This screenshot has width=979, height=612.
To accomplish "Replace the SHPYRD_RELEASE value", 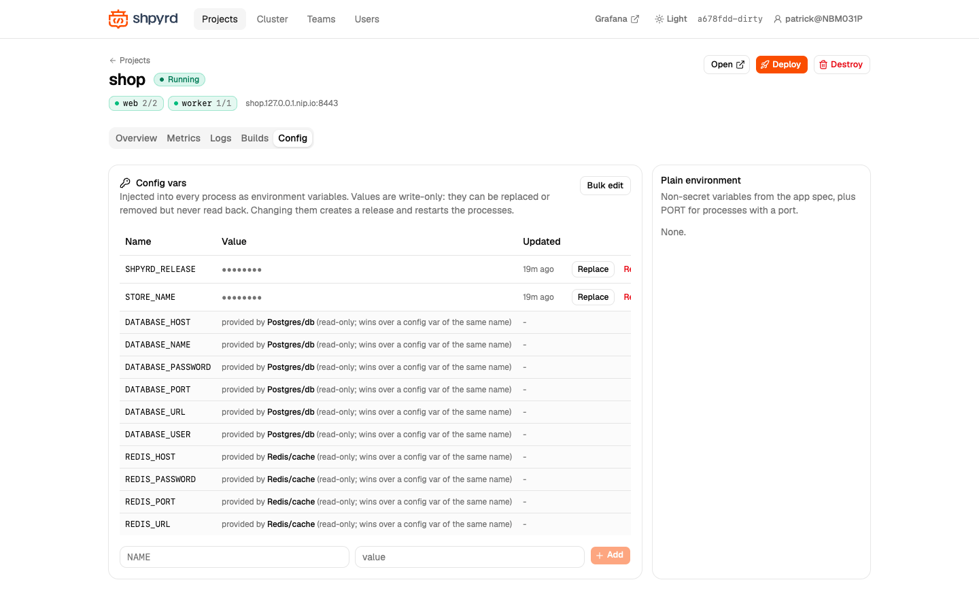I will coord(593,269).
